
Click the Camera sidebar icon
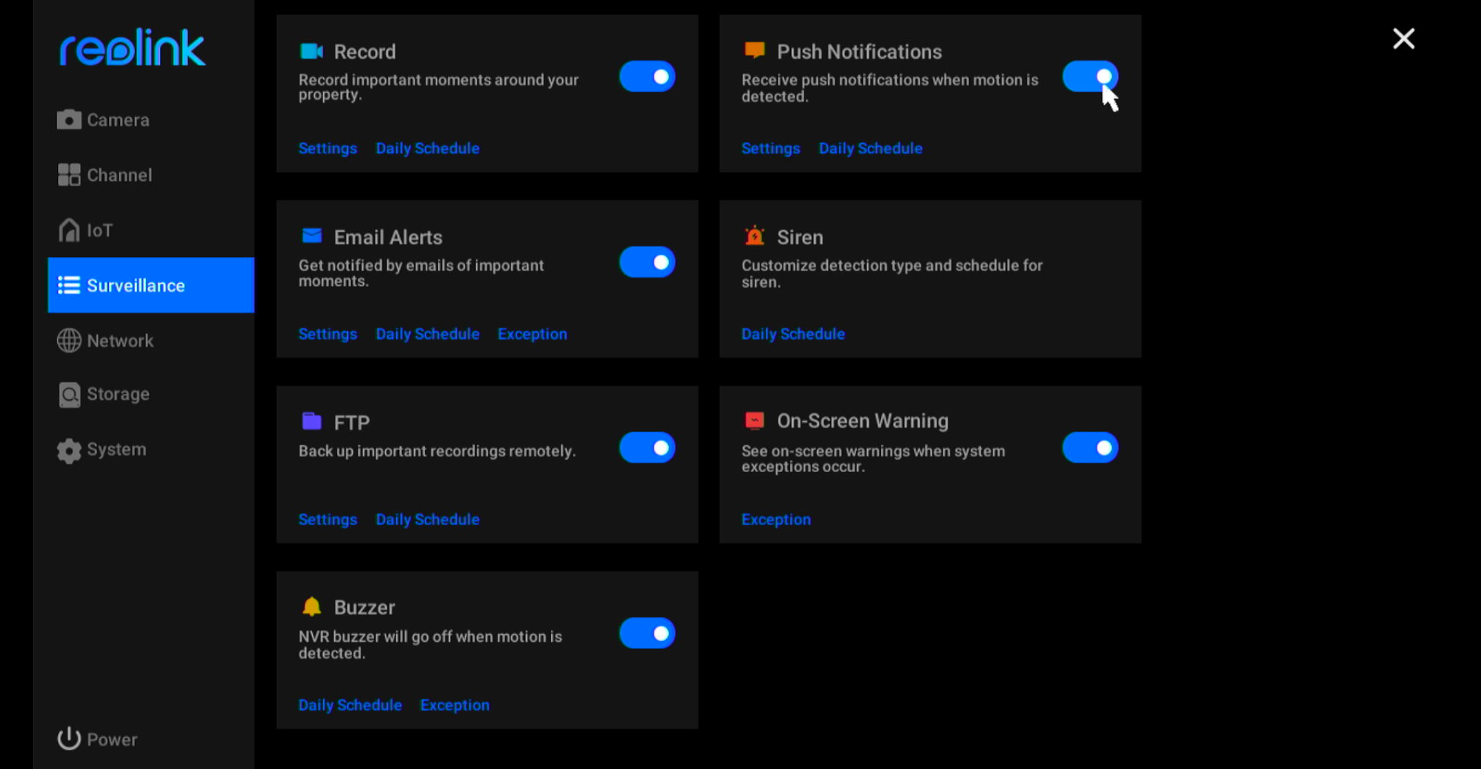pyautogui.click(x=69, y=119)
